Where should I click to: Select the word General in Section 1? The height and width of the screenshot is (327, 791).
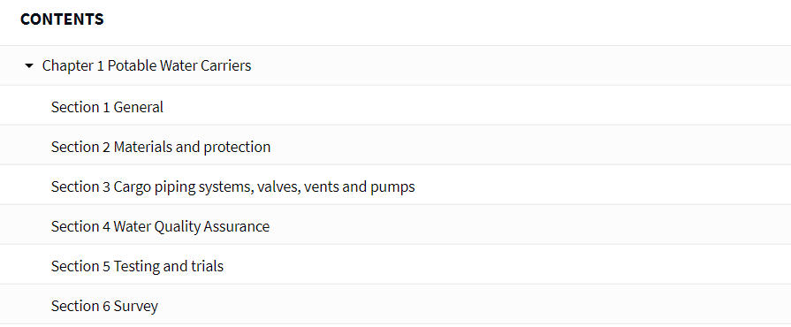pos(138,107)
